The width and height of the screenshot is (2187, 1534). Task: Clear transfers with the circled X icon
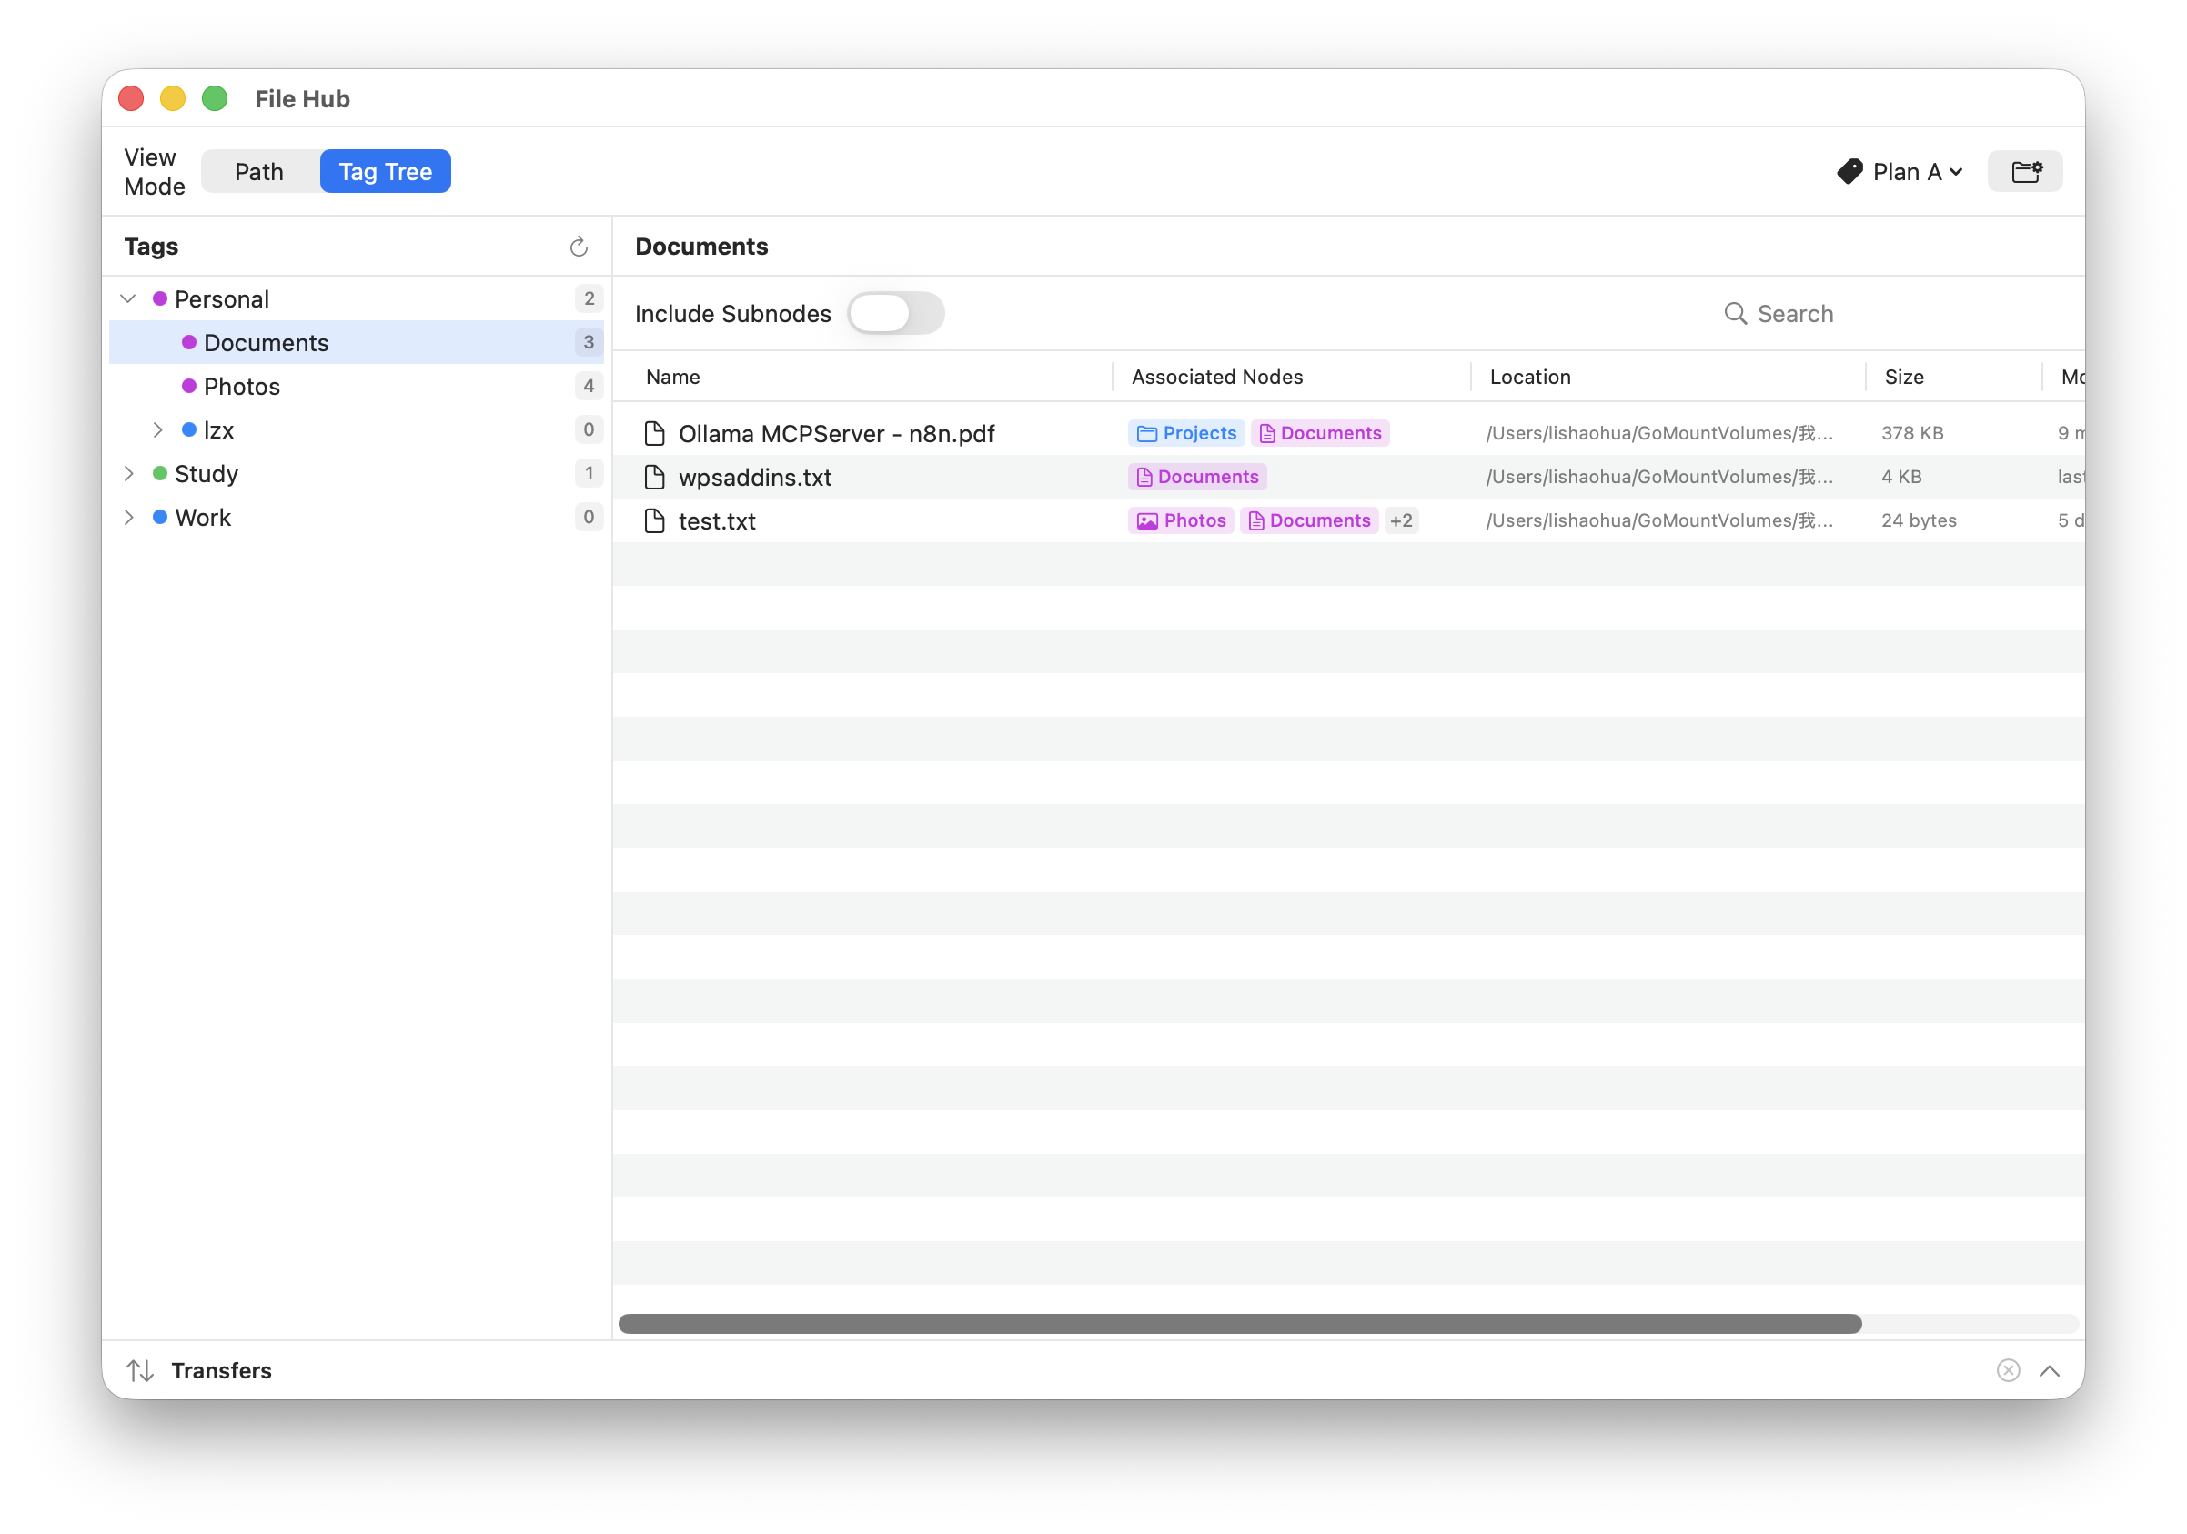click(x=2008, y=1370)
